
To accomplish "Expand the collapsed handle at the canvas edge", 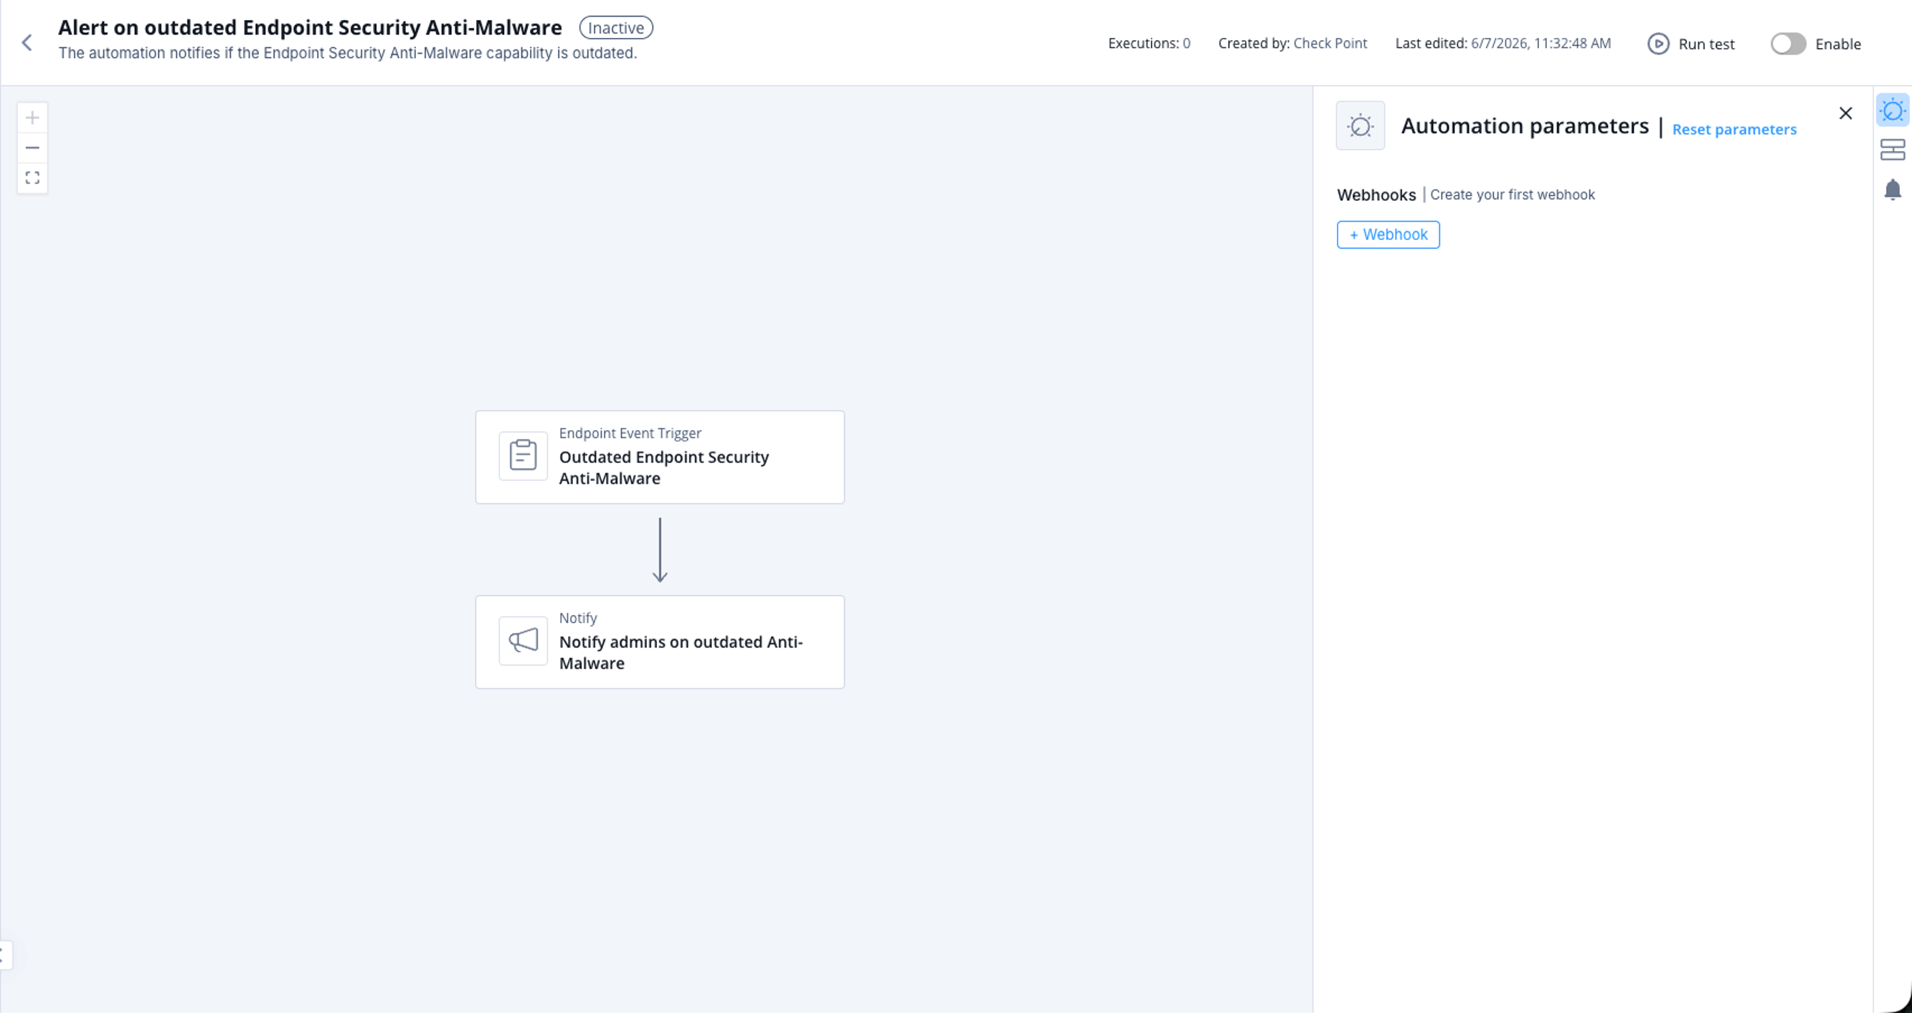I will pos(4,955).
